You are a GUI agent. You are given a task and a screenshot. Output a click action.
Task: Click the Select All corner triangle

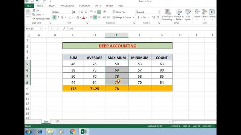(x=29, y=35)
